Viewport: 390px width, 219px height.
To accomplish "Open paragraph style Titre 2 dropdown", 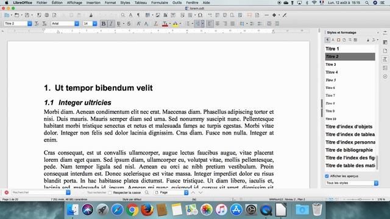I will (x=30, y=24).
